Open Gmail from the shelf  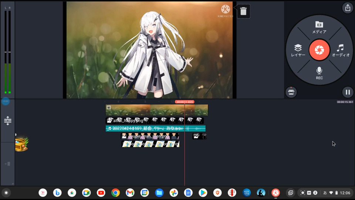tap(130, 193)
